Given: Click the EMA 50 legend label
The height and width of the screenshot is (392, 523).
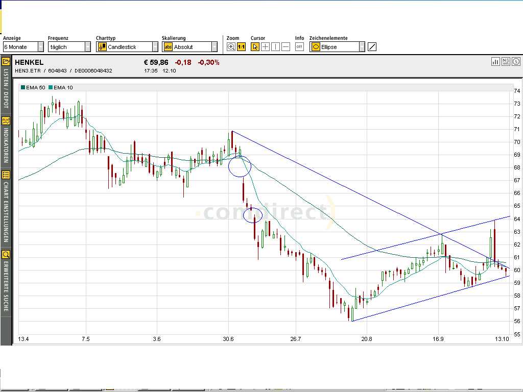Looking at the screenshot, I should 36,87.
